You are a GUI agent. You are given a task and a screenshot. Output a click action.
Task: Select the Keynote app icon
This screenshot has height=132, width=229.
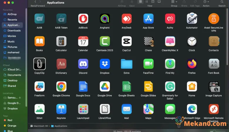(x=61, y=109)
